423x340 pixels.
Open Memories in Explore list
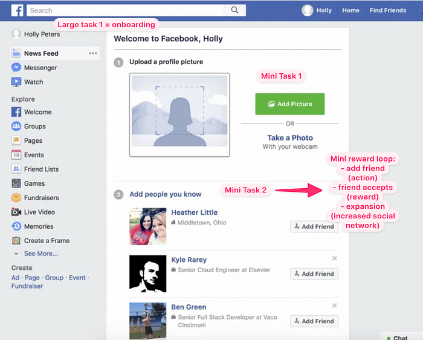(x=39, y=227)
